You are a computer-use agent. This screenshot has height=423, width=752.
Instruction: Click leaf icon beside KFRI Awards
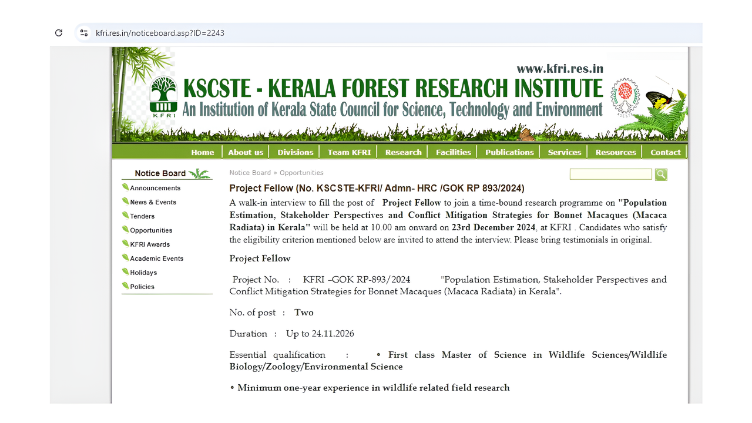125,244
